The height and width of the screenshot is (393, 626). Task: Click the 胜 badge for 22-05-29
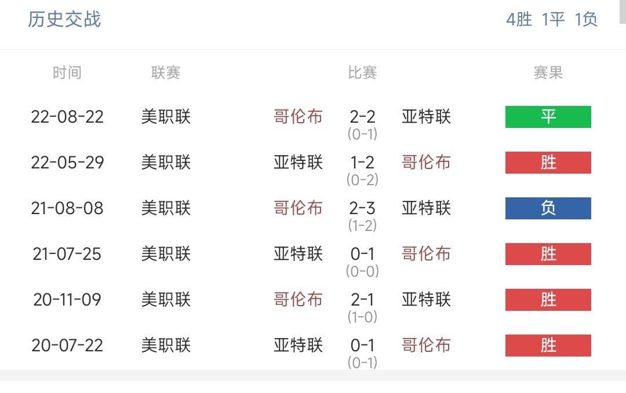point(548,163)
